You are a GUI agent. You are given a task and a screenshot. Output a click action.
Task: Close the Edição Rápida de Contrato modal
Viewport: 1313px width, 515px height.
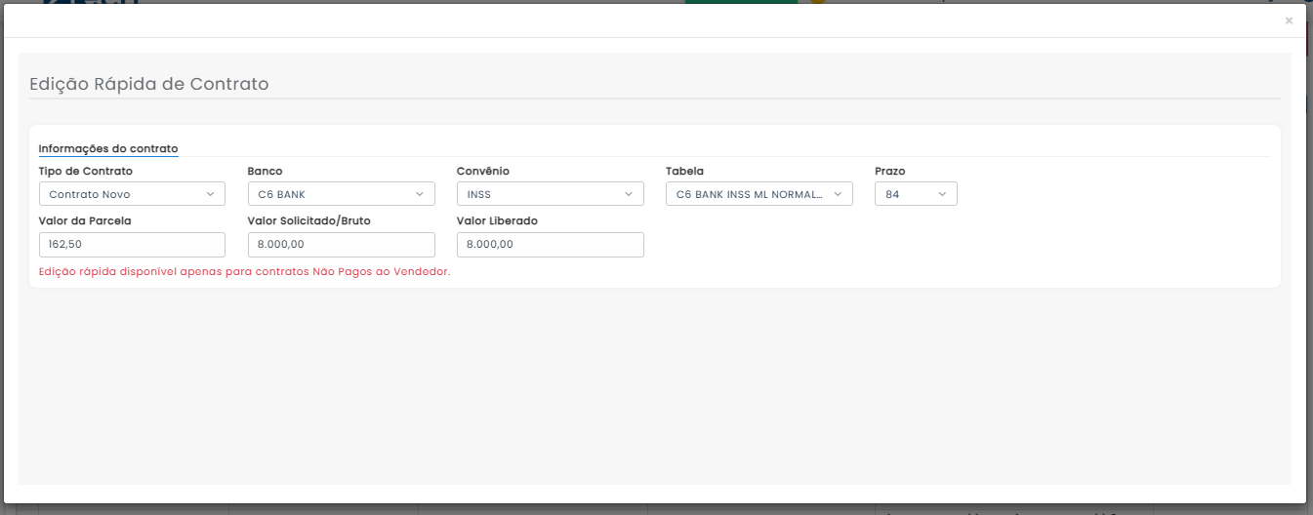point(1289,20)
